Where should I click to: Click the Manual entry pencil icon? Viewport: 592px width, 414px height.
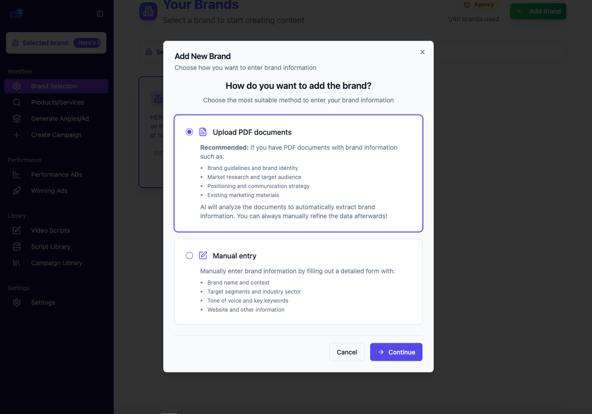click(202, 255)
